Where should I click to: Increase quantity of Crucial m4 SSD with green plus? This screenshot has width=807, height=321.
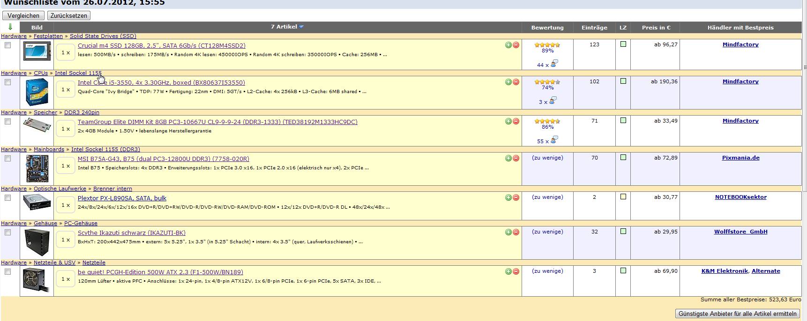pos(508,45)
